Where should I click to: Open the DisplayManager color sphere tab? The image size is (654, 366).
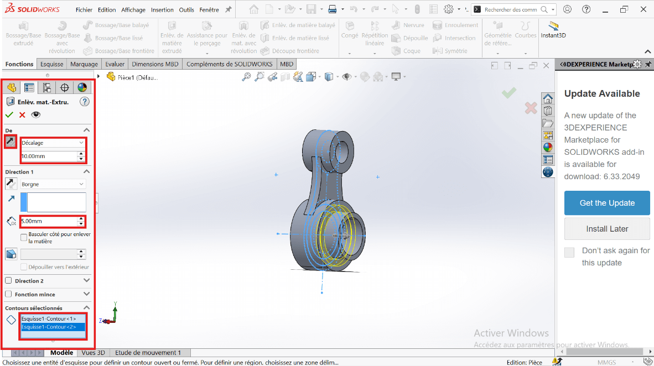click(x=82, y=88)
